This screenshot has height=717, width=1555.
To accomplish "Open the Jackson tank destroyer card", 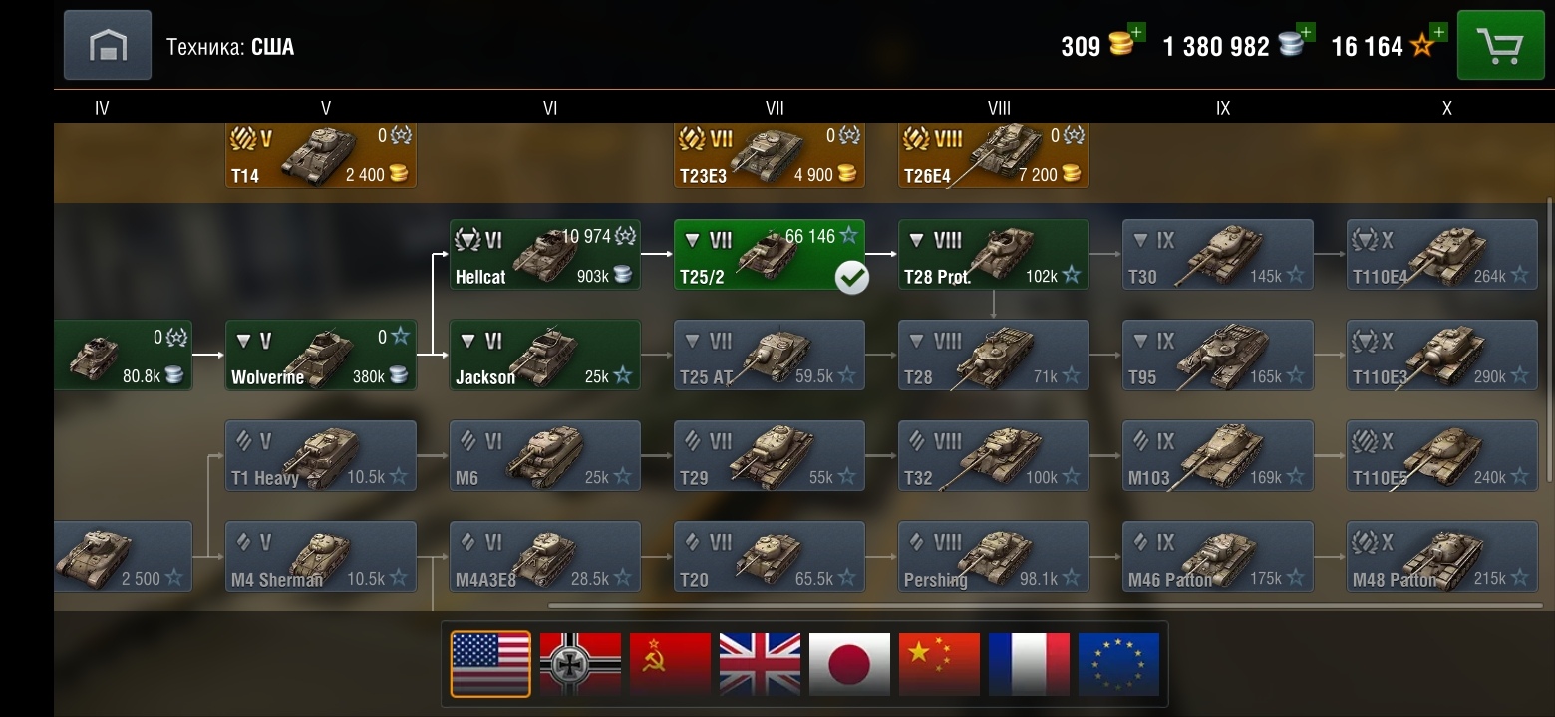I will point(545,356).
